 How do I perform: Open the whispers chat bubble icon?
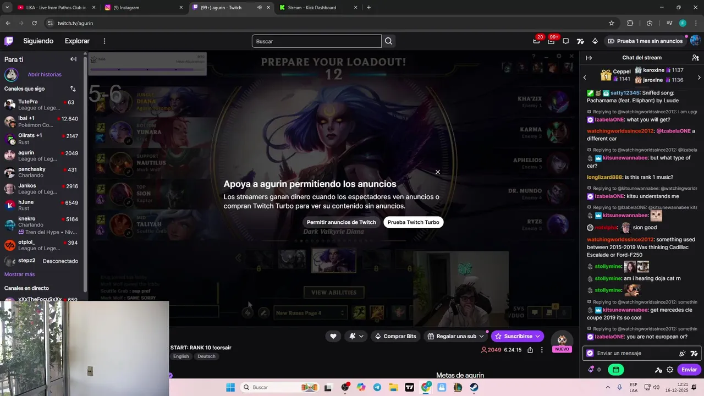point(565,41)
